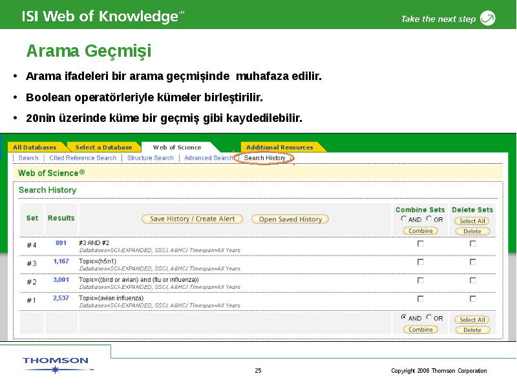Open the 2,537 results link
Viewport: 517px width, 387px height.
pos(61,298)
